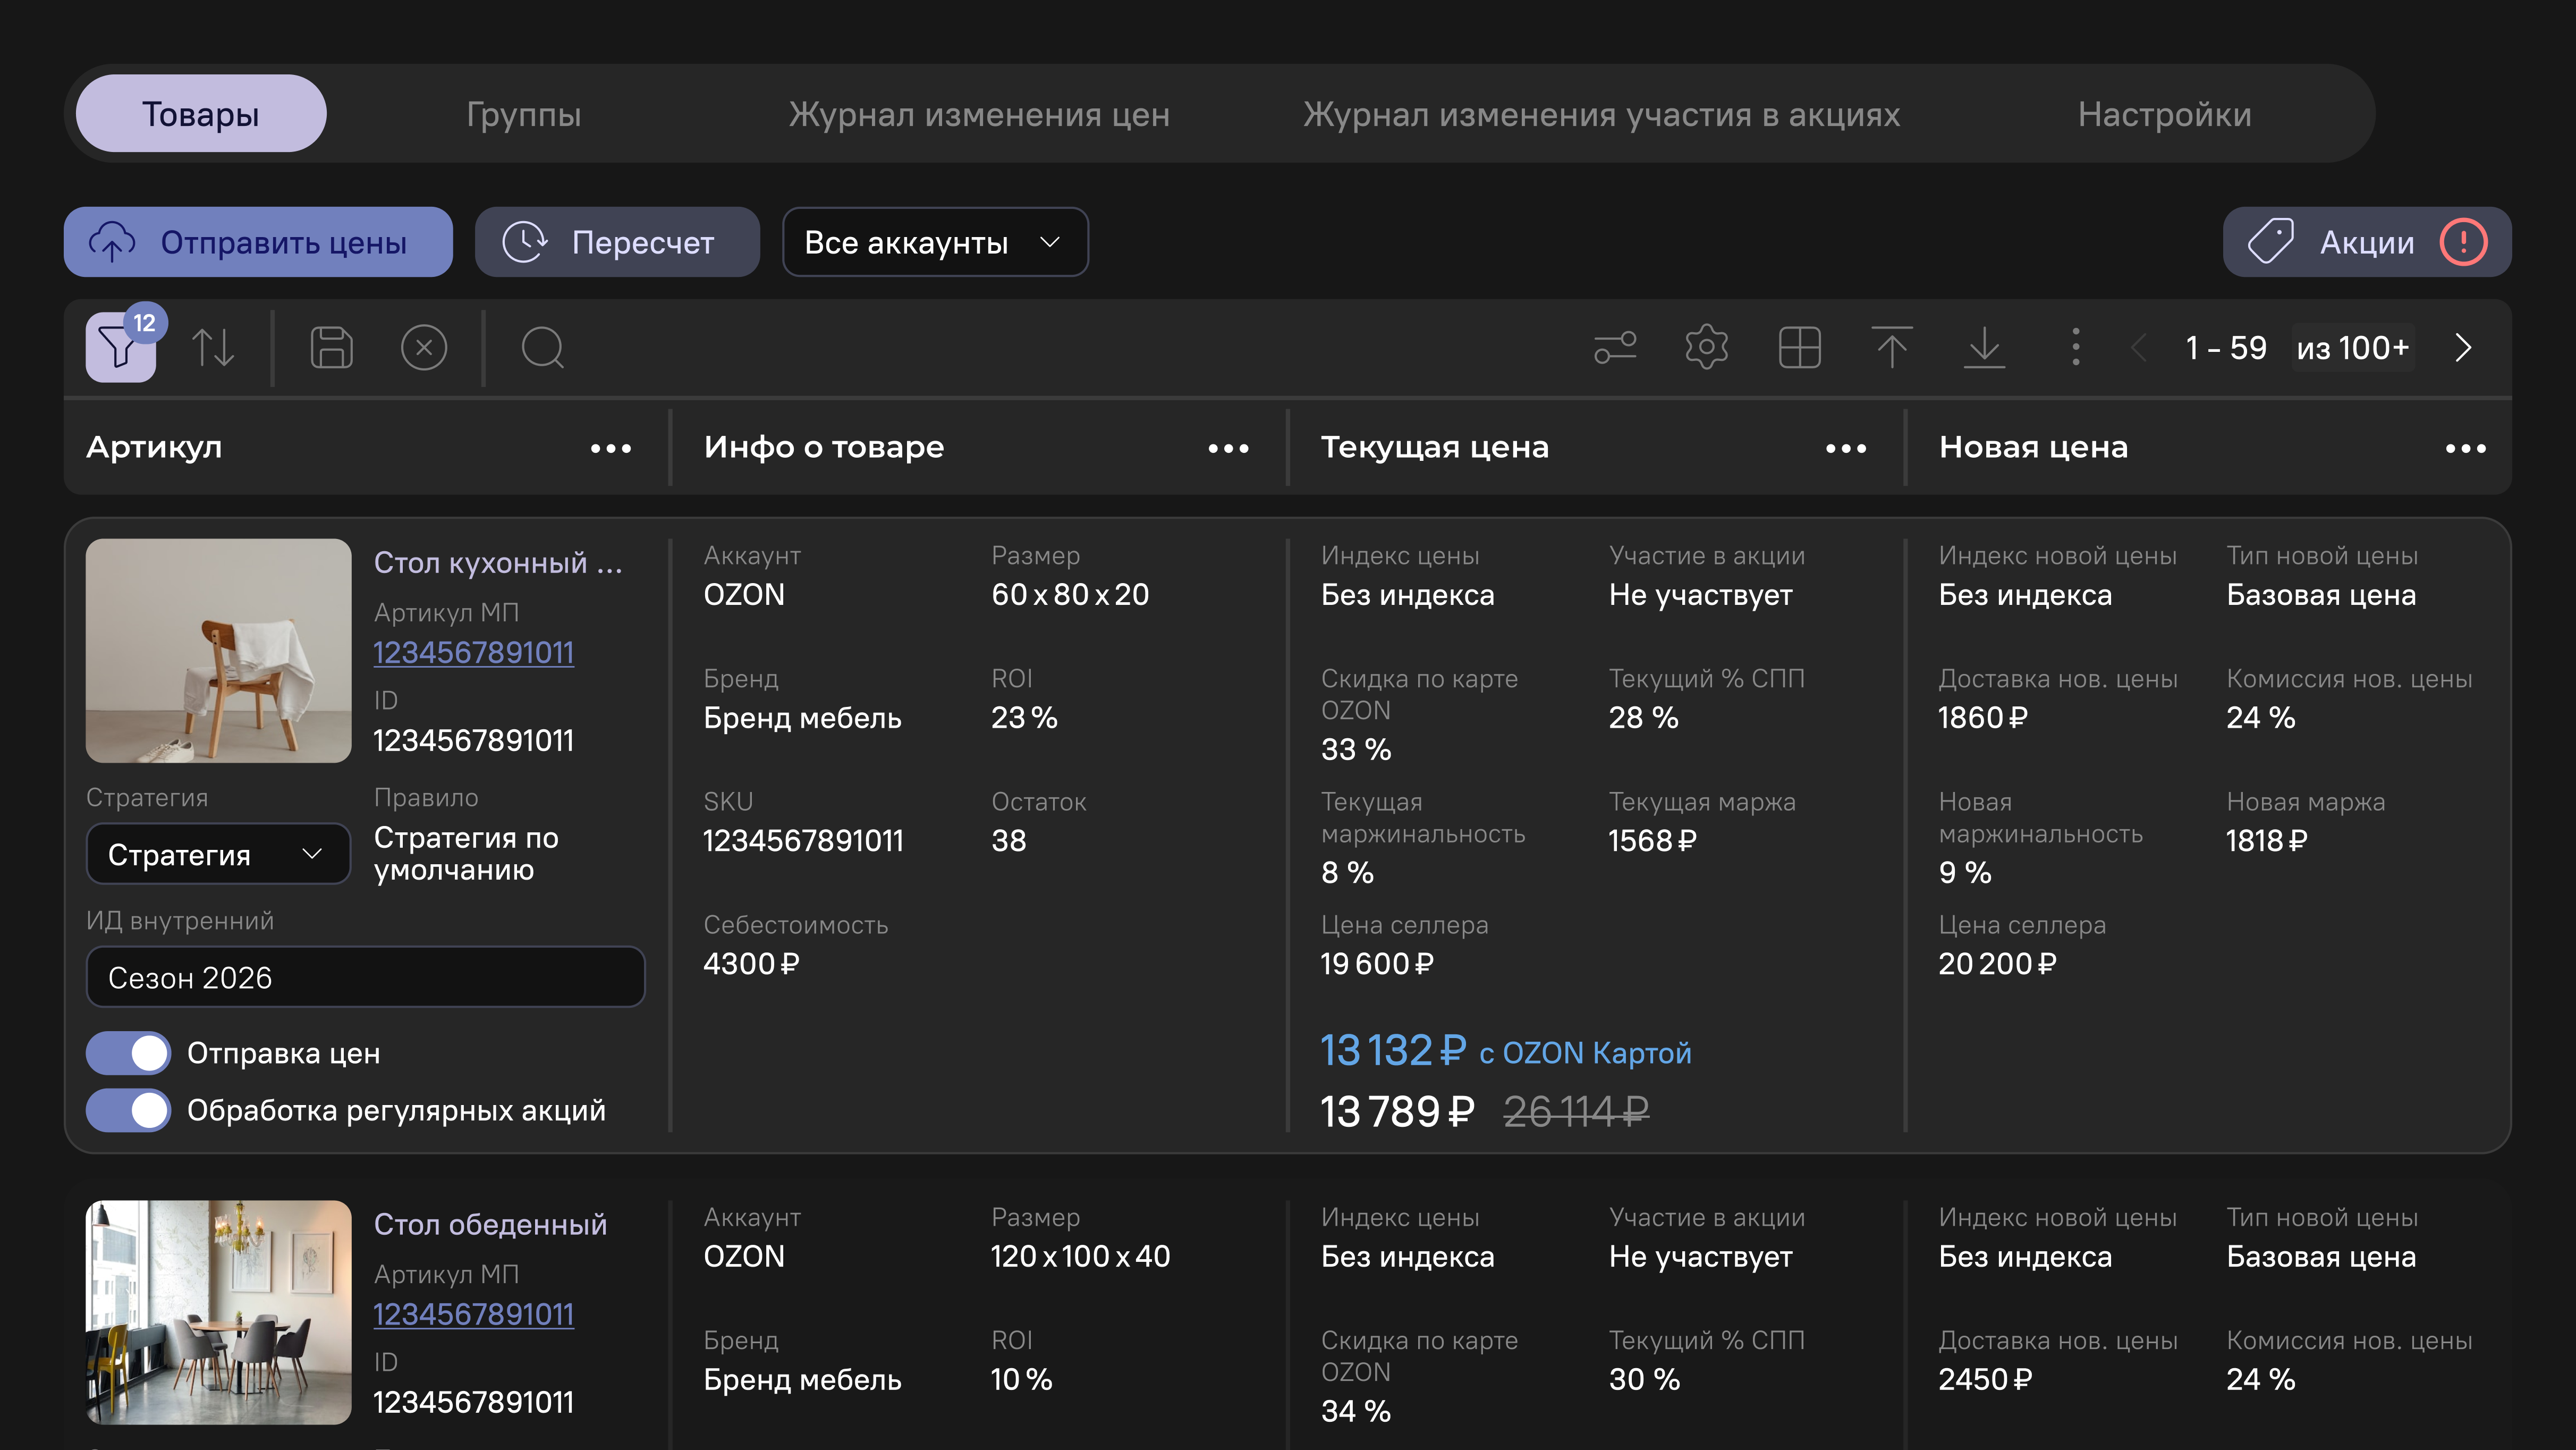Open the Настройки tab

click(2164, 114)
